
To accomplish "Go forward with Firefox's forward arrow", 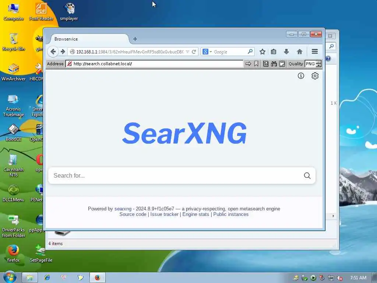I will [x=63, y=52].
